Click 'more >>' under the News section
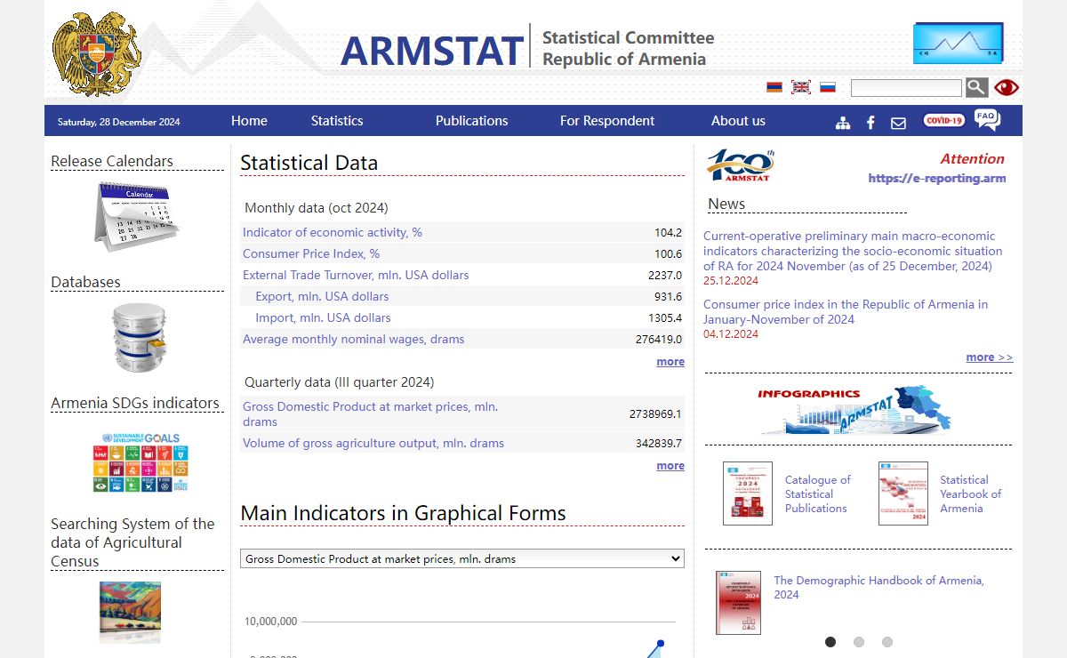The width and height of the screenshot is (1067, 658). (989, 357)
